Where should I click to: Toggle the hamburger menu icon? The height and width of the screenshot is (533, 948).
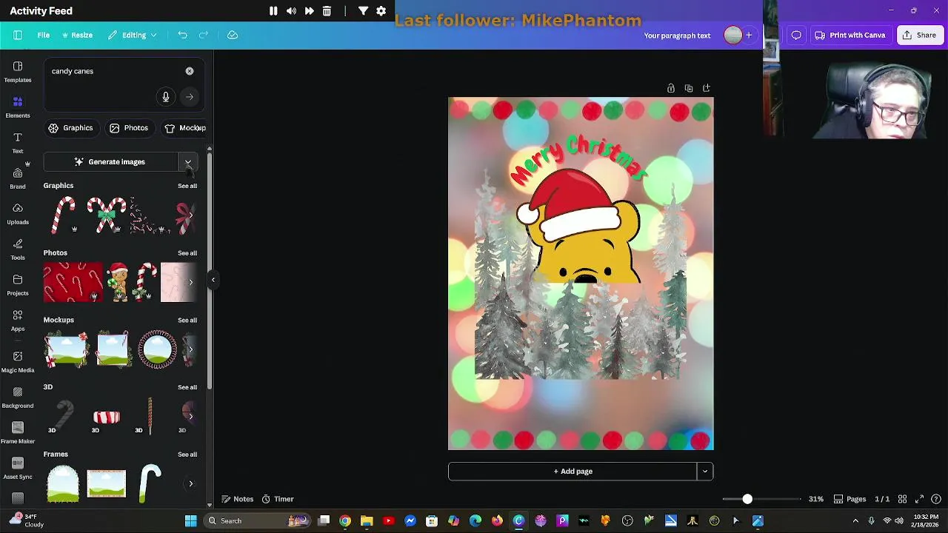pos(18,35)
